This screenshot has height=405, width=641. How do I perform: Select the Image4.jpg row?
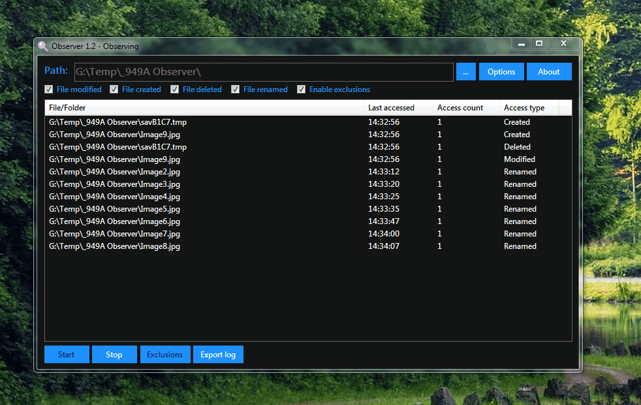pyautogui.click(x=308, y=197)
